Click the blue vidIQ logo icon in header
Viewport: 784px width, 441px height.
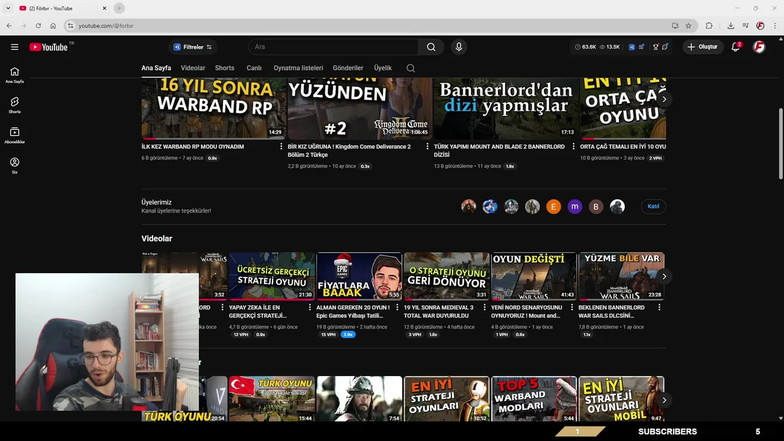(x=631, y=47)
